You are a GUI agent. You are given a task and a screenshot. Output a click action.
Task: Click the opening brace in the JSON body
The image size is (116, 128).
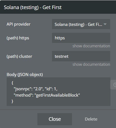pyautogui.click(x=12, y=83)
